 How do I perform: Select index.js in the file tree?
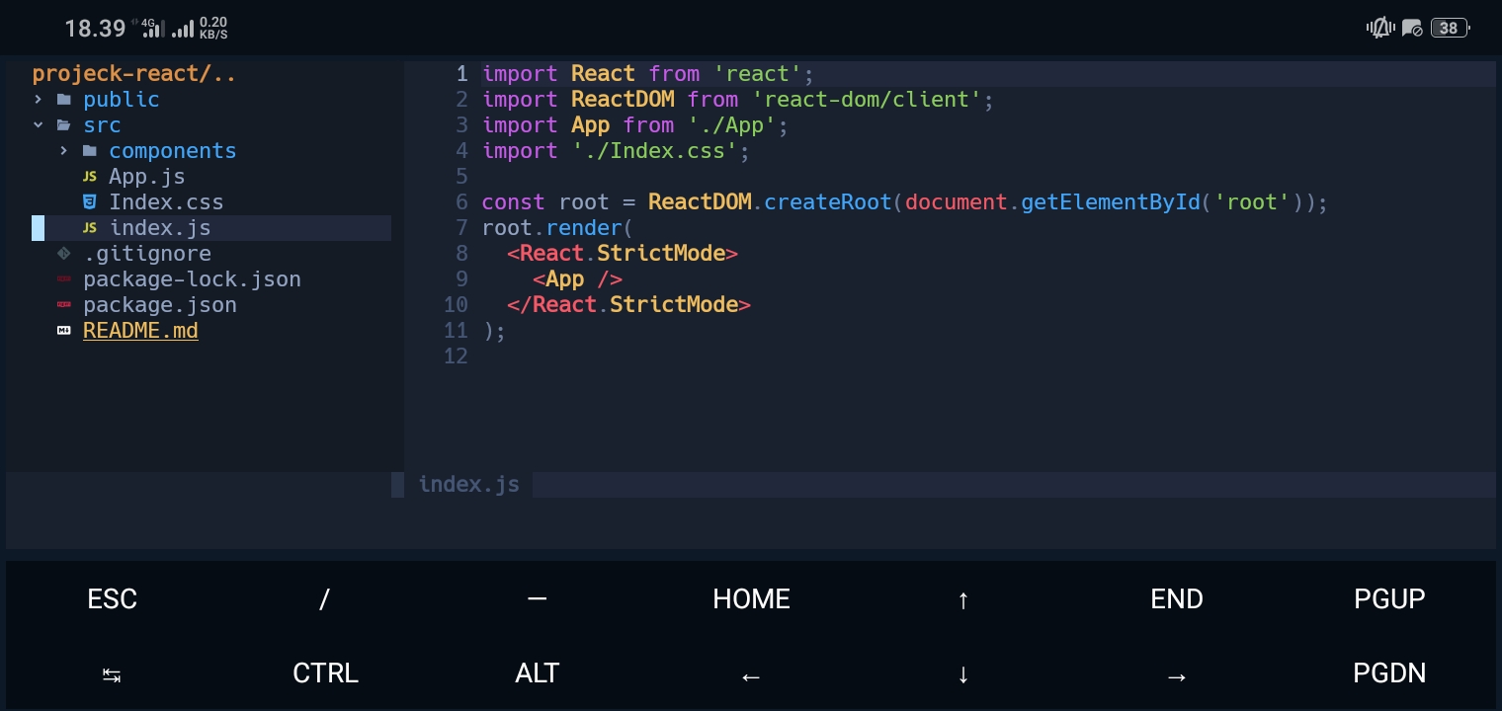pyautogui.click(x=160, y=228)
